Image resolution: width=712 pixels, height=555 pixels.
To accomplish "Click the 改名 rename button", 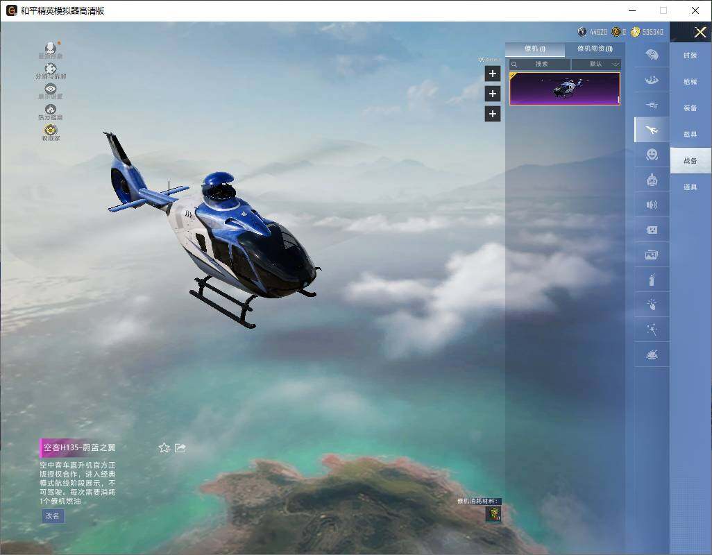I will [x=53, y=516].
